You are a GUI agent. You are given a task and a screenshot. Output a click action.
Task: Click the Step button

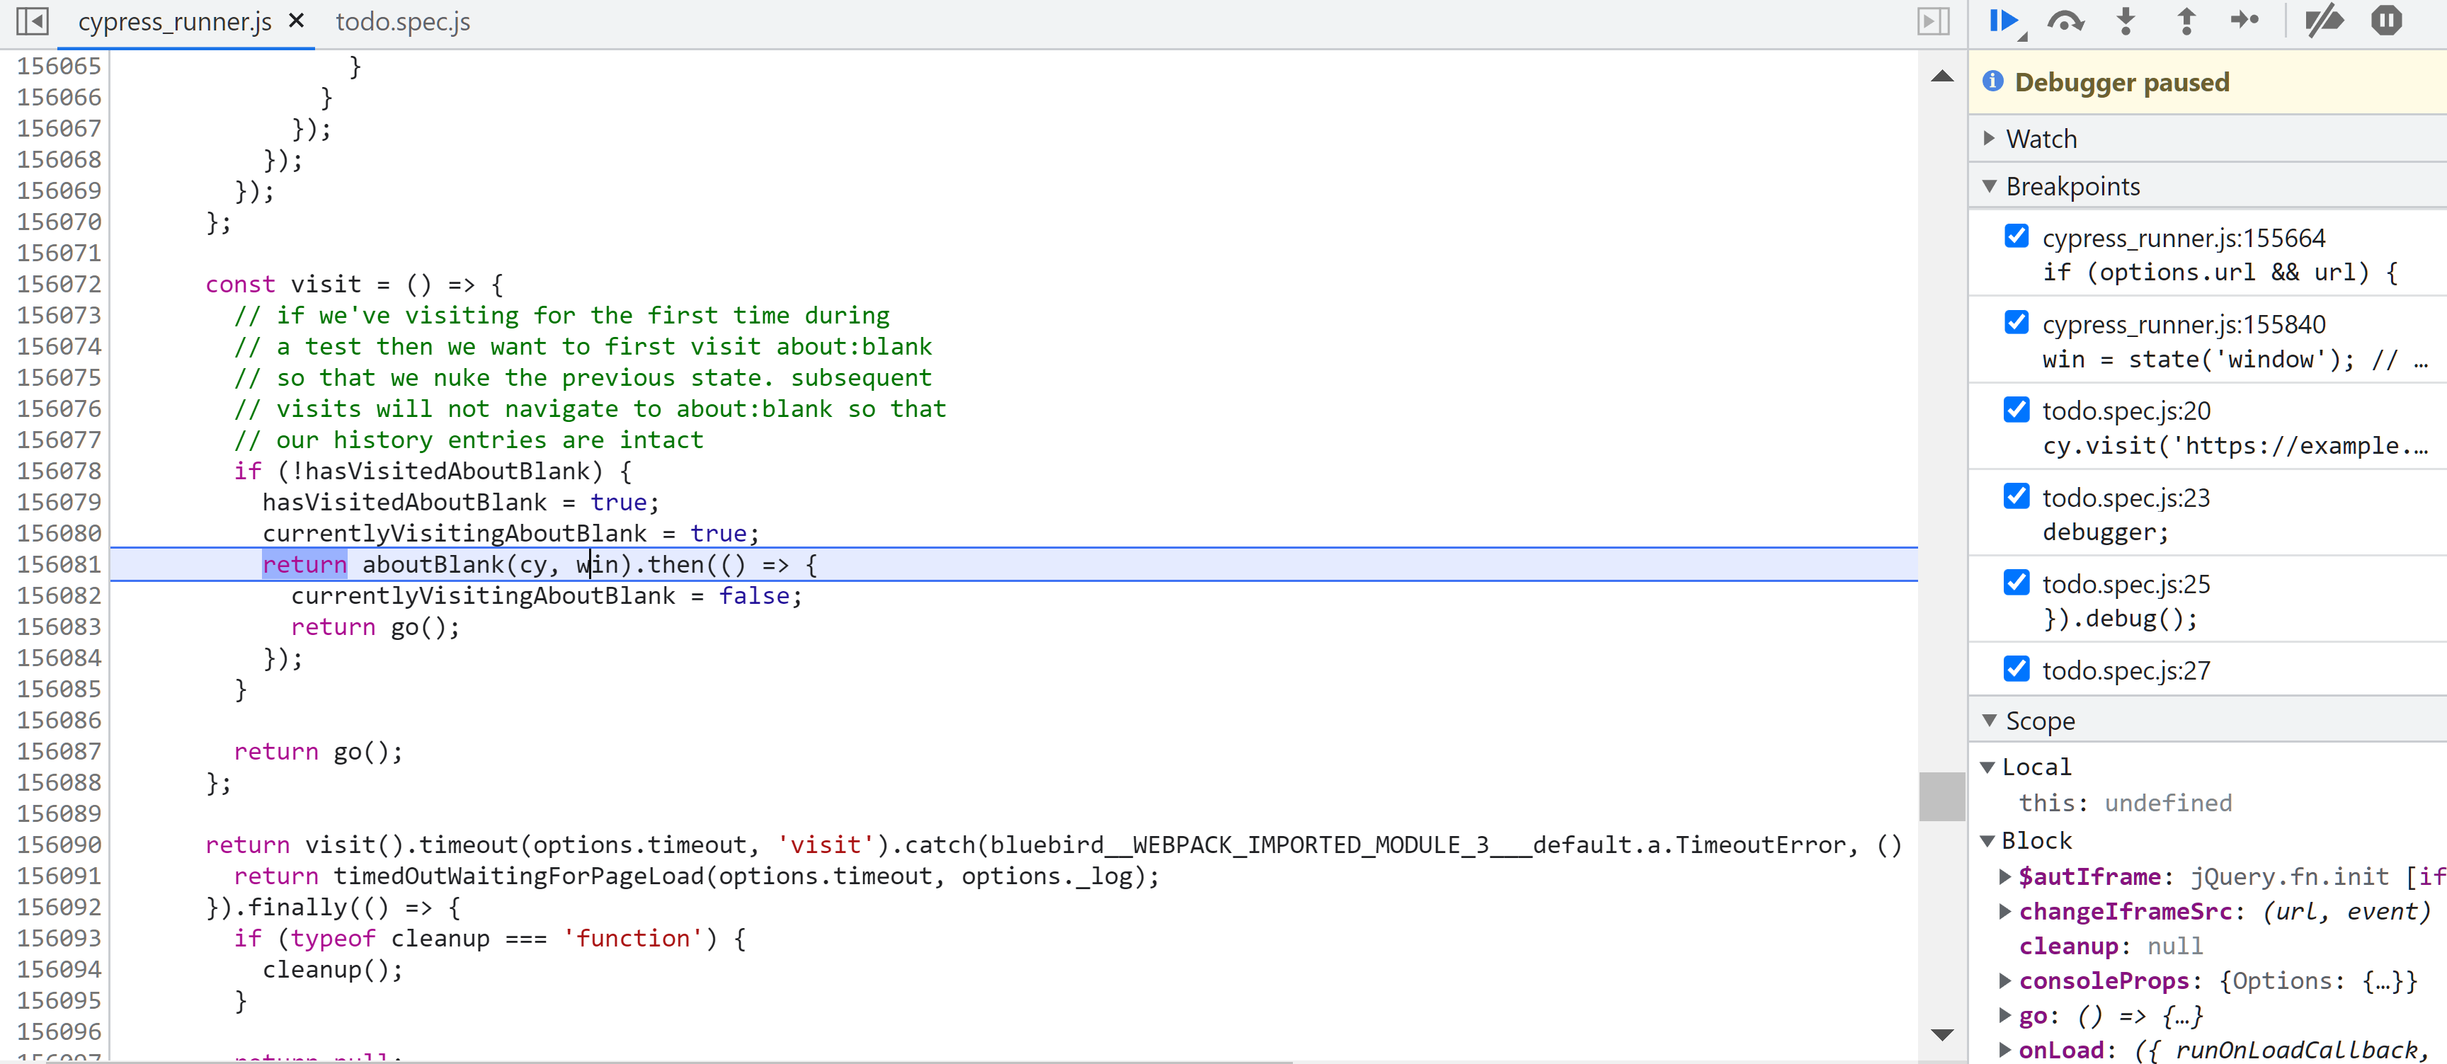coord(2244,21)
